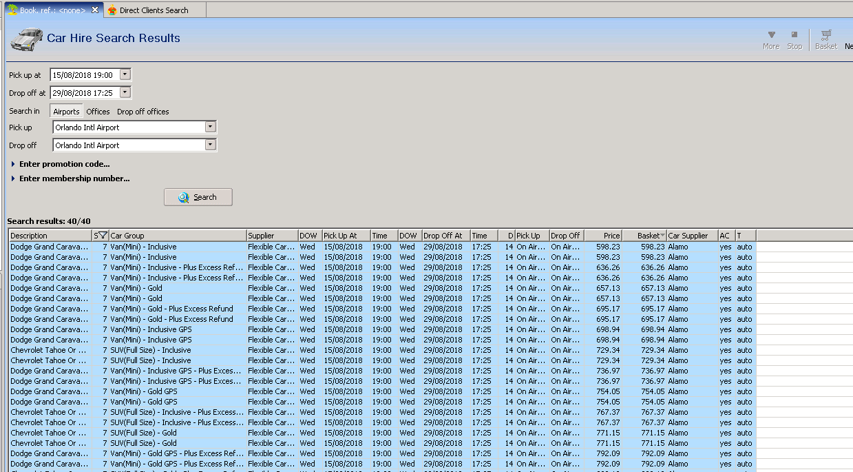The width and height of the screenshot is (853, 472).
Task: Click the Search results: 40/40 label
Action: click(49, 221)
